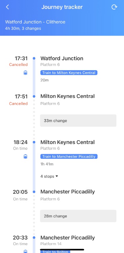Screen dimensions: 124x253
Task: Select Milton Keynes Central 18:24 station name
Action: point(68,142)
